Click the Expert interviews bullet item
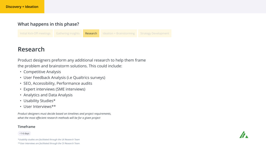Image resolution: width=266 pixels, height=149 pixels. coord(54,89)
